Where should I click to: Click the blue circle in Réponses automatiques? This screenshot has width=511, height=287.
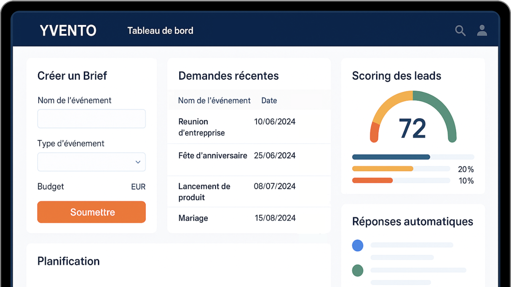coord(357,245)
